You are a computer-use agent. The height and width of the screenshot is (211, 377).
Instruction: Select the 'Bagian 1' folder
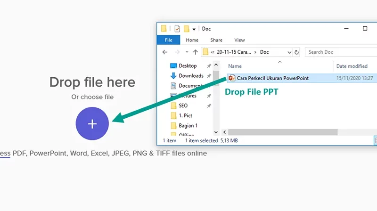coord(188,125)
